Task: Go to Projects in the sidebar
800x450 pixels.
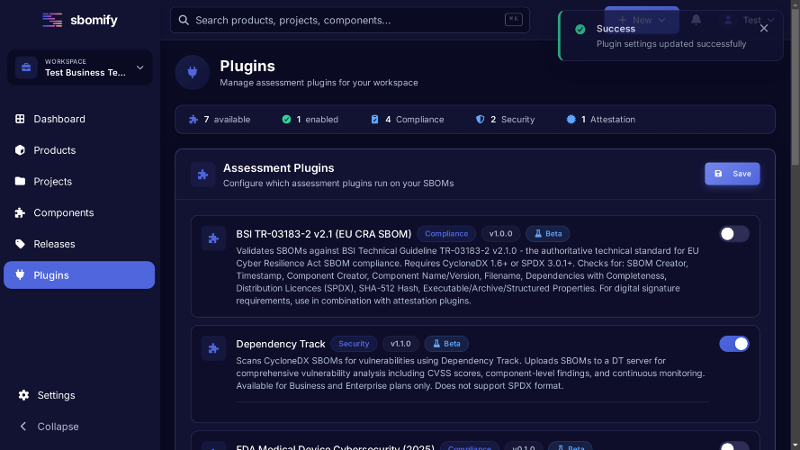Action: [x=79, y=181]
